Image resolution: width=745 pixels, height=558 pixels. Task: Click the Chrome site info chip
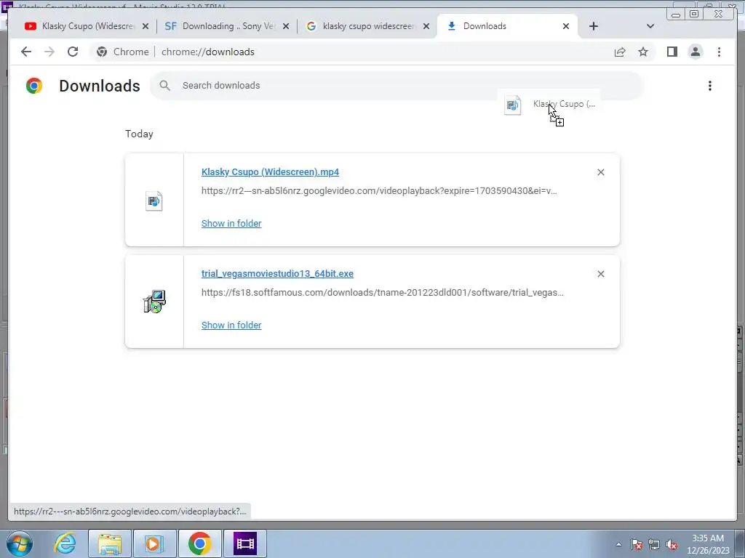(122, 52)
